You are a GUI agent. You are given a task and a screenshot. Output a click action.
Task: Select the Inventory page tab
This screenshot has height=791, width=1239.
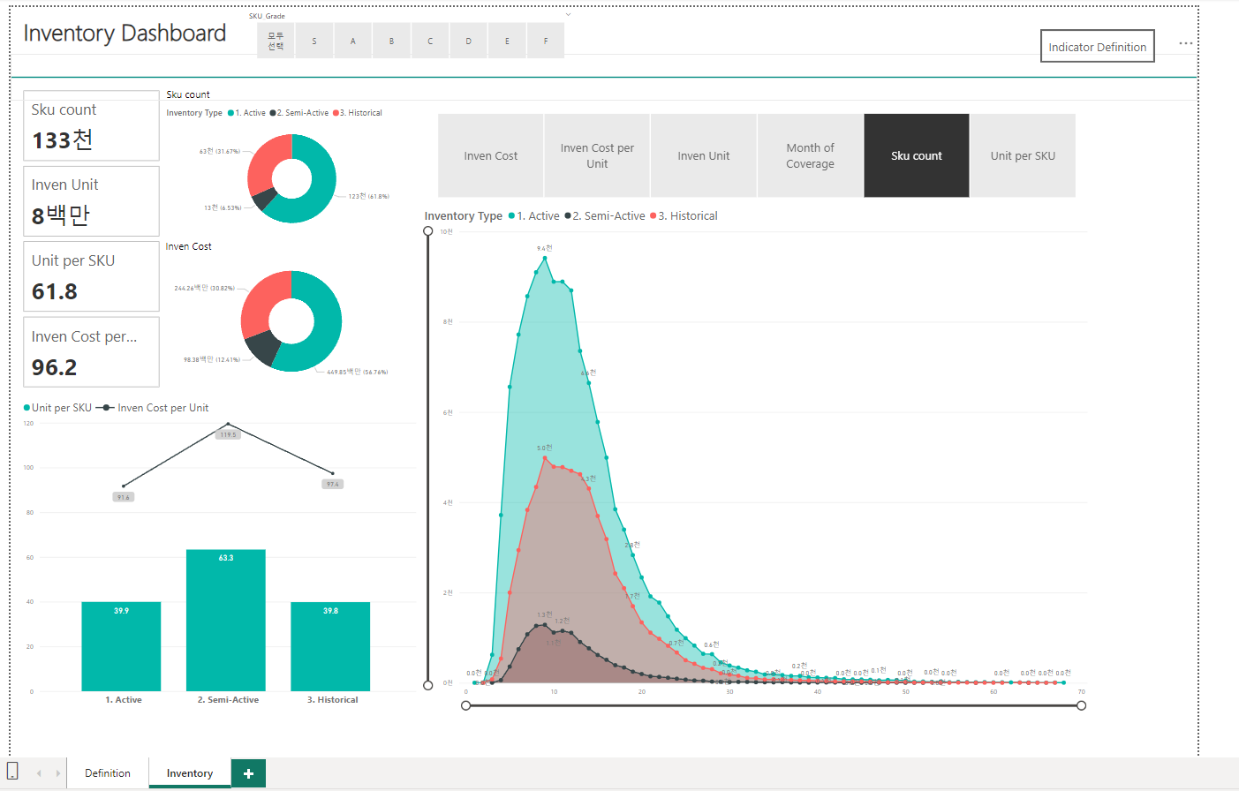point(190,773)
